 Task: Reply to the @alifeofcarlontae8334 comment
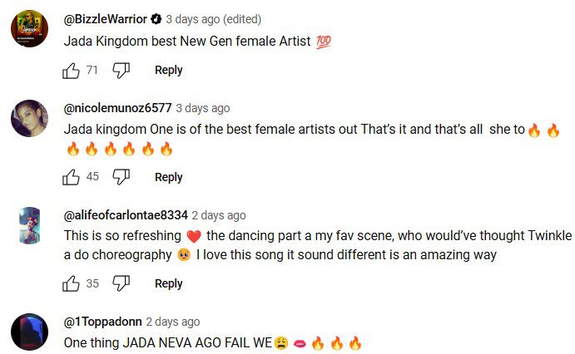[x=168, y=283]
